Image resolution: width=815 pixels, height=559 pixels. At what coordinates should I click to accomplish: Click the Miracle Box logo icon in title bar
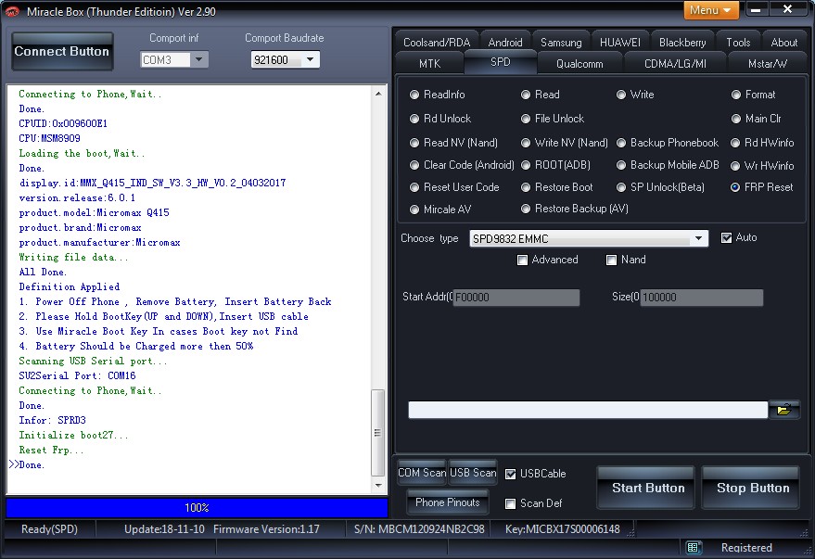pyautogui.click(x=11, y=11)
